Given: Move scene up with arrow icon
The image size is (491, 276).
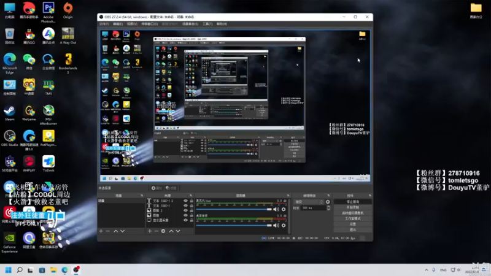Looking at the screenshot, I should [115, 231].
